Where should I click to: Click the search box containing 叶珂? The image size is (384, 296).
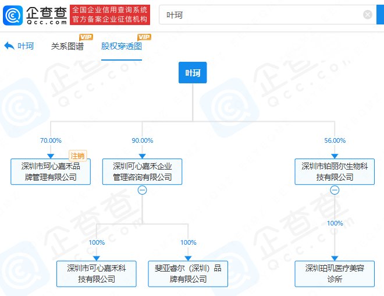268,15
